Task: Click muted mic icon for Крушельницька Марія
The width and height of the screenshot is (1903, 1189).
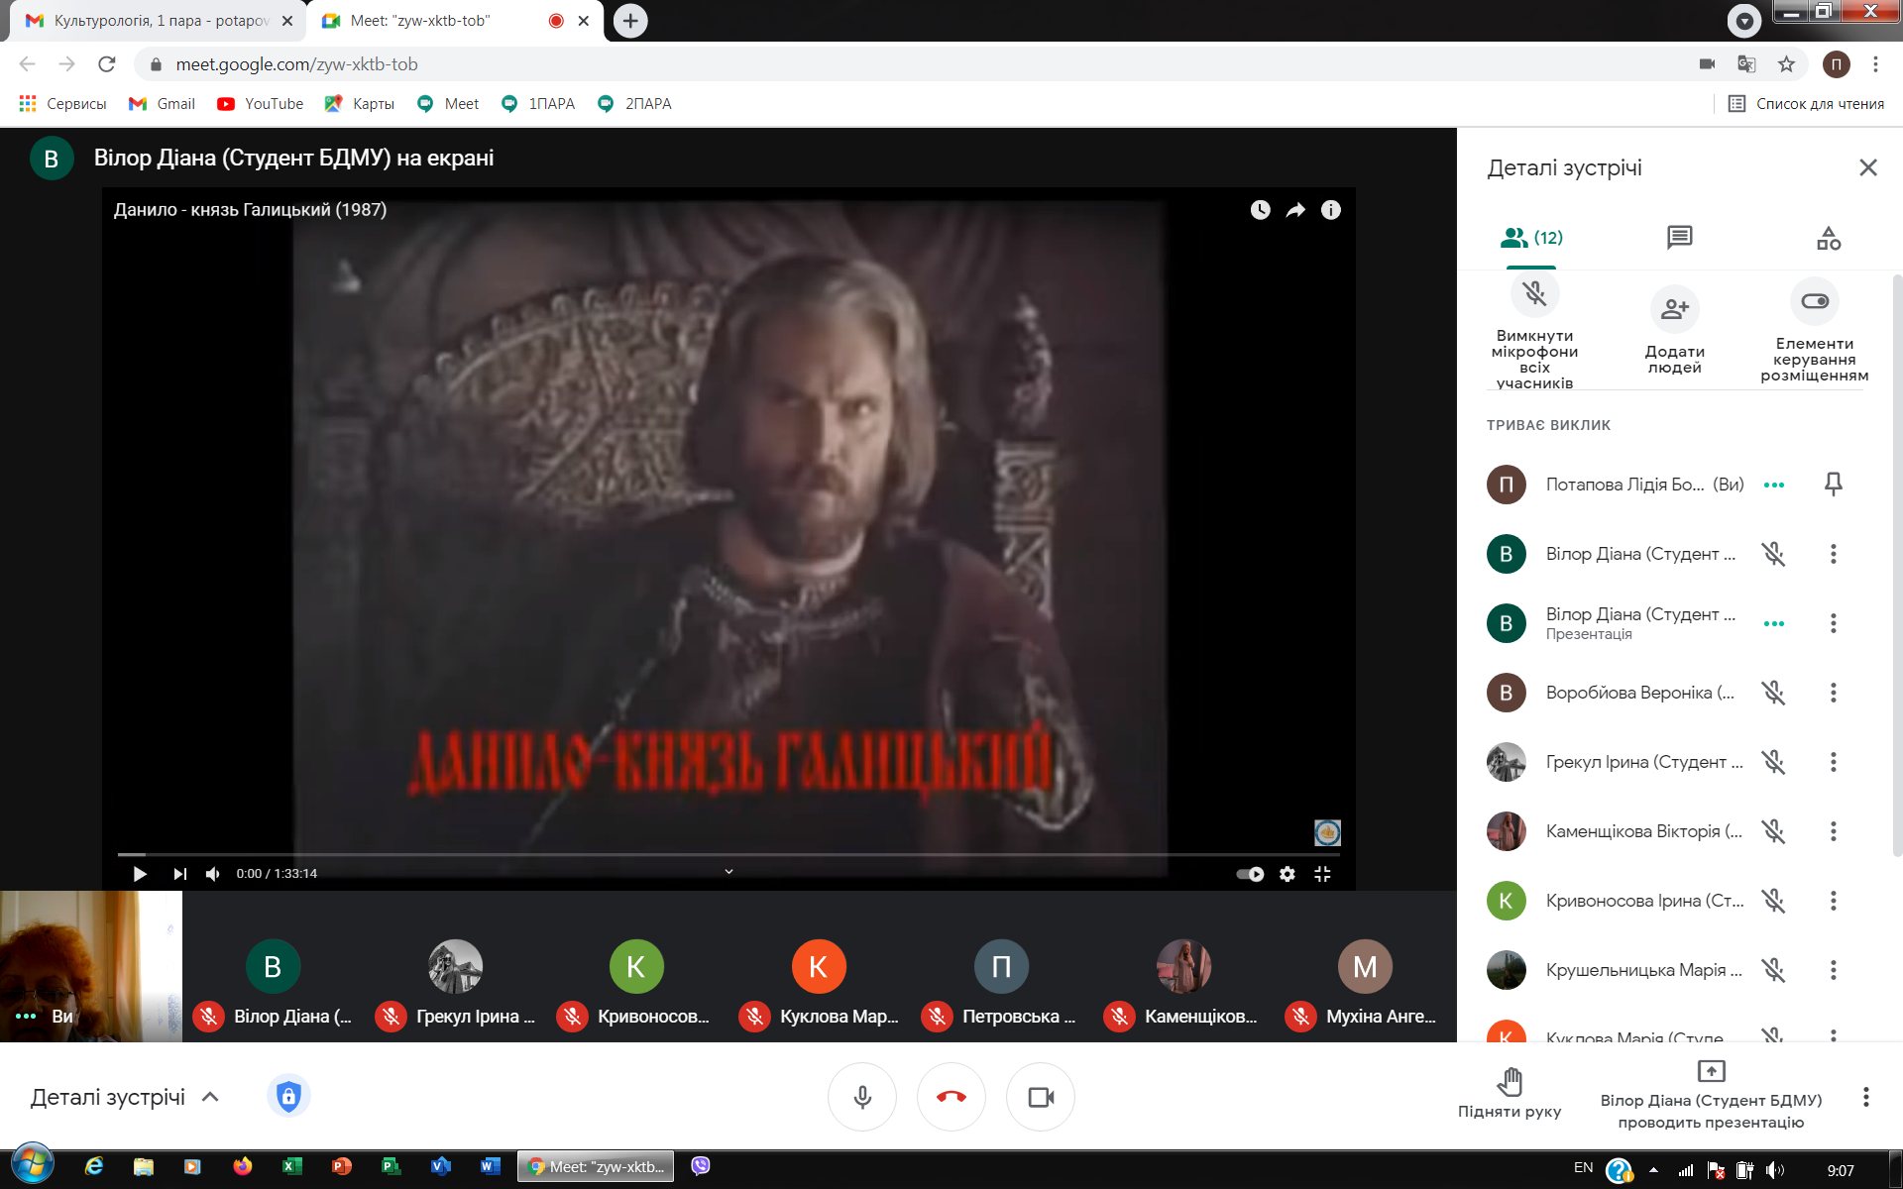Action: (1773, 970)
